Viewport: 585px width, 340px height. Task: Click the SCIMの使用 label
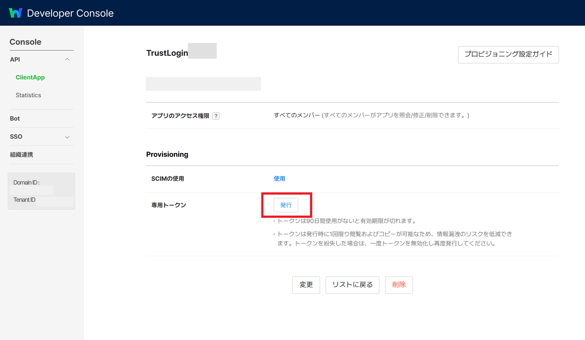[168, 179]
